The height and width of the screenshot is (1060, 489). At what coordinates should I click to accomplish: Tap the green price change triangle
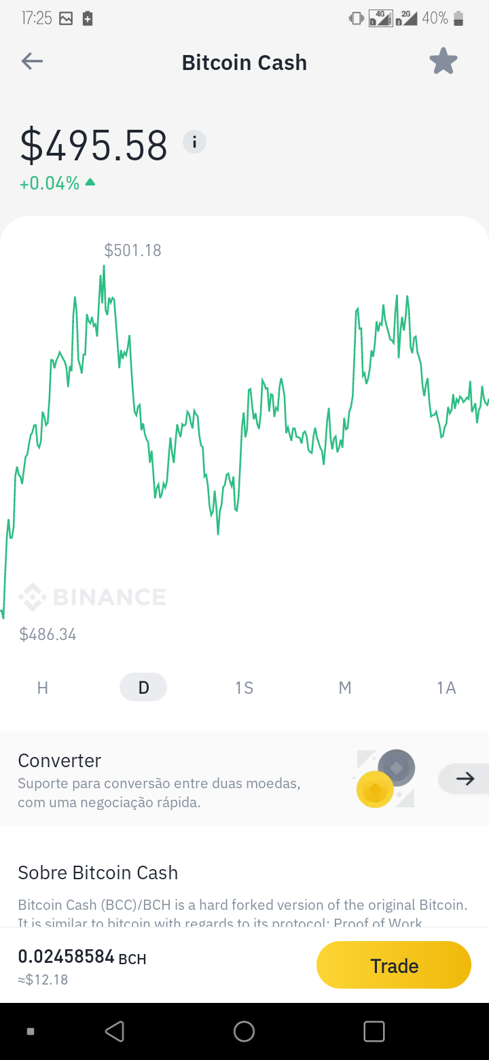(90, 183)
